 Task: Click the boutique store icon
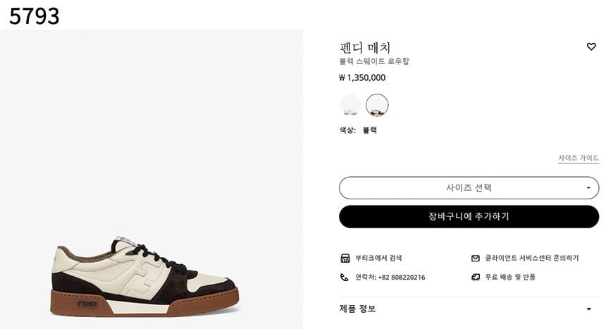345,259
